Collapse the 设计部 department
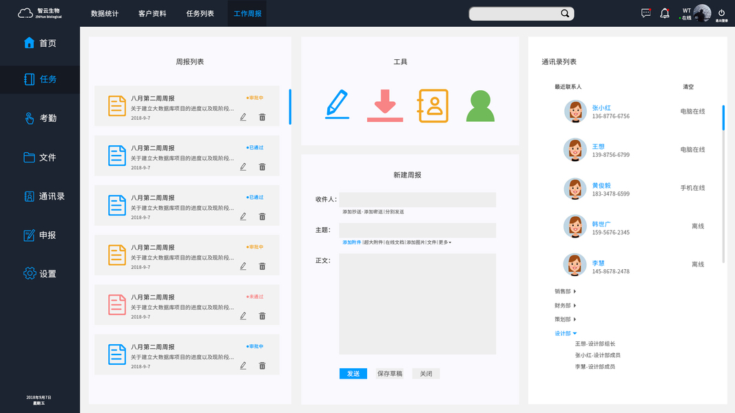 [566, 333]
